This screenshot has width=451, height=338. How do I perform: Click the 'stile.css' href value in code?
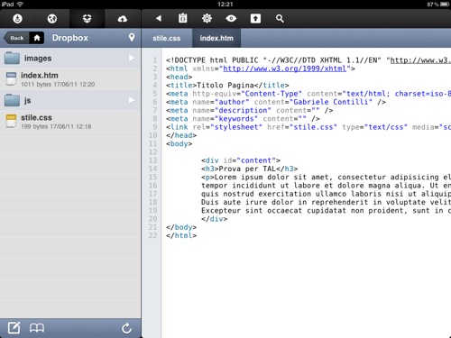pos(313,127)
